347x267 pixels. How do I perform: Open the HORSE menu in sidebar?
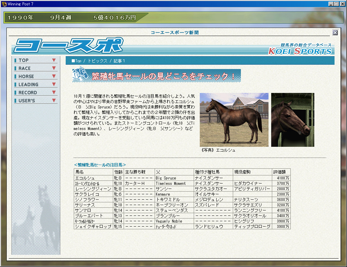tap(35, 76)
